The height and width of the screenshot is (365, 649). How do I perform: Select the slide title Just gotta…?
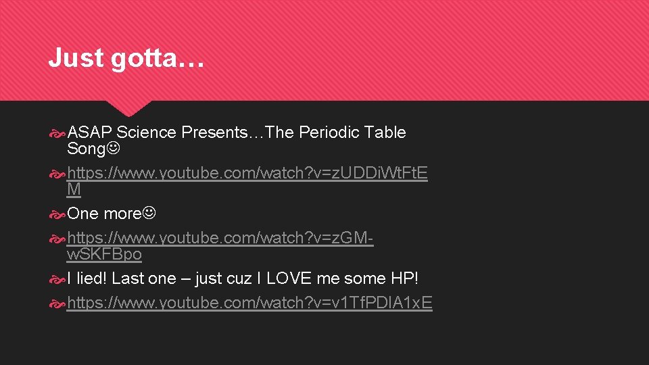point(126,57)
